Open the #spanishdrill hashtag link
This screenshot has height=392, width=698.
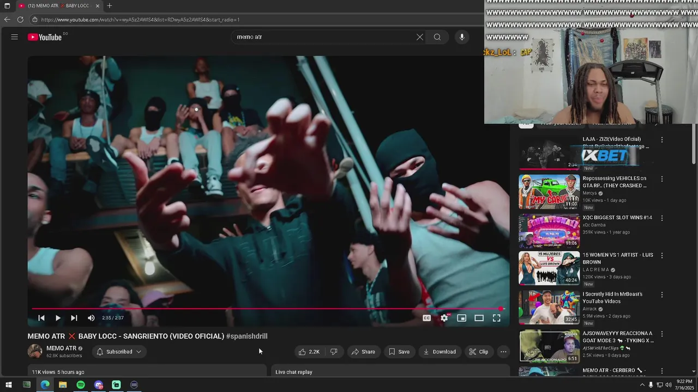pos(246,336)
